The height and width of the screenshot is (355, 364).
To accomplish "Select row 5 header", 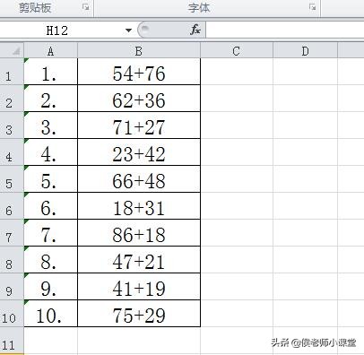I will [x=12, y=179].
